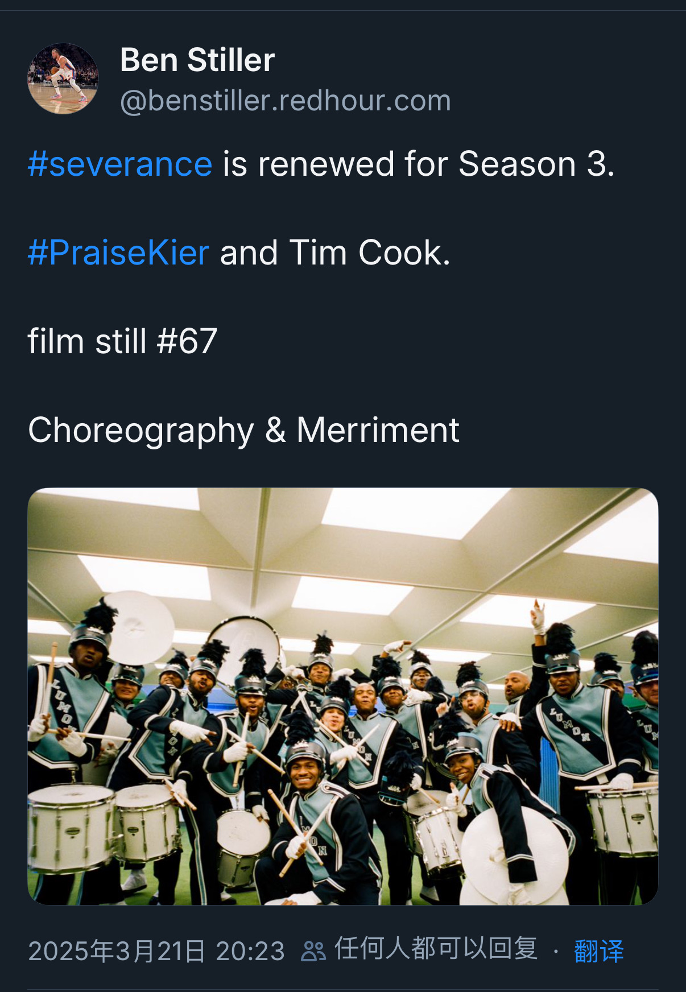Click the 任何人都可以回复 reply setting text

tap(436, 949)
